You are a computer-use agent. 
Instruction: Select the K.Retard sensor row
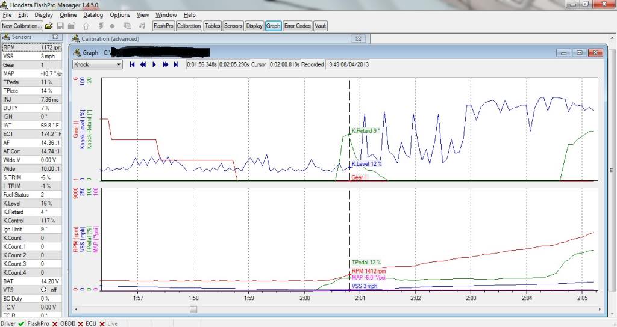pos(31,212)
